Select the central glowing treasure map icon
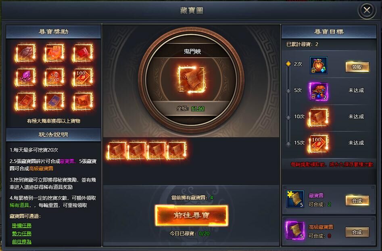This screenshot has width=382, height=251. [x=191, y=79]
